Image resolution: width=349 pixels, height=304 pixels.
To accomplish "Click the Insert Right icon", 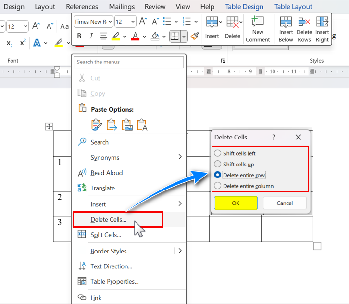I will [x=322, y=29].
